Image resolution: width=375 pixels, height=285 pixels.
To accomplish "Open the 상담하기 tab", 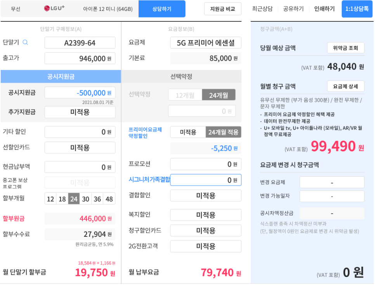I will tap(162, 9).
